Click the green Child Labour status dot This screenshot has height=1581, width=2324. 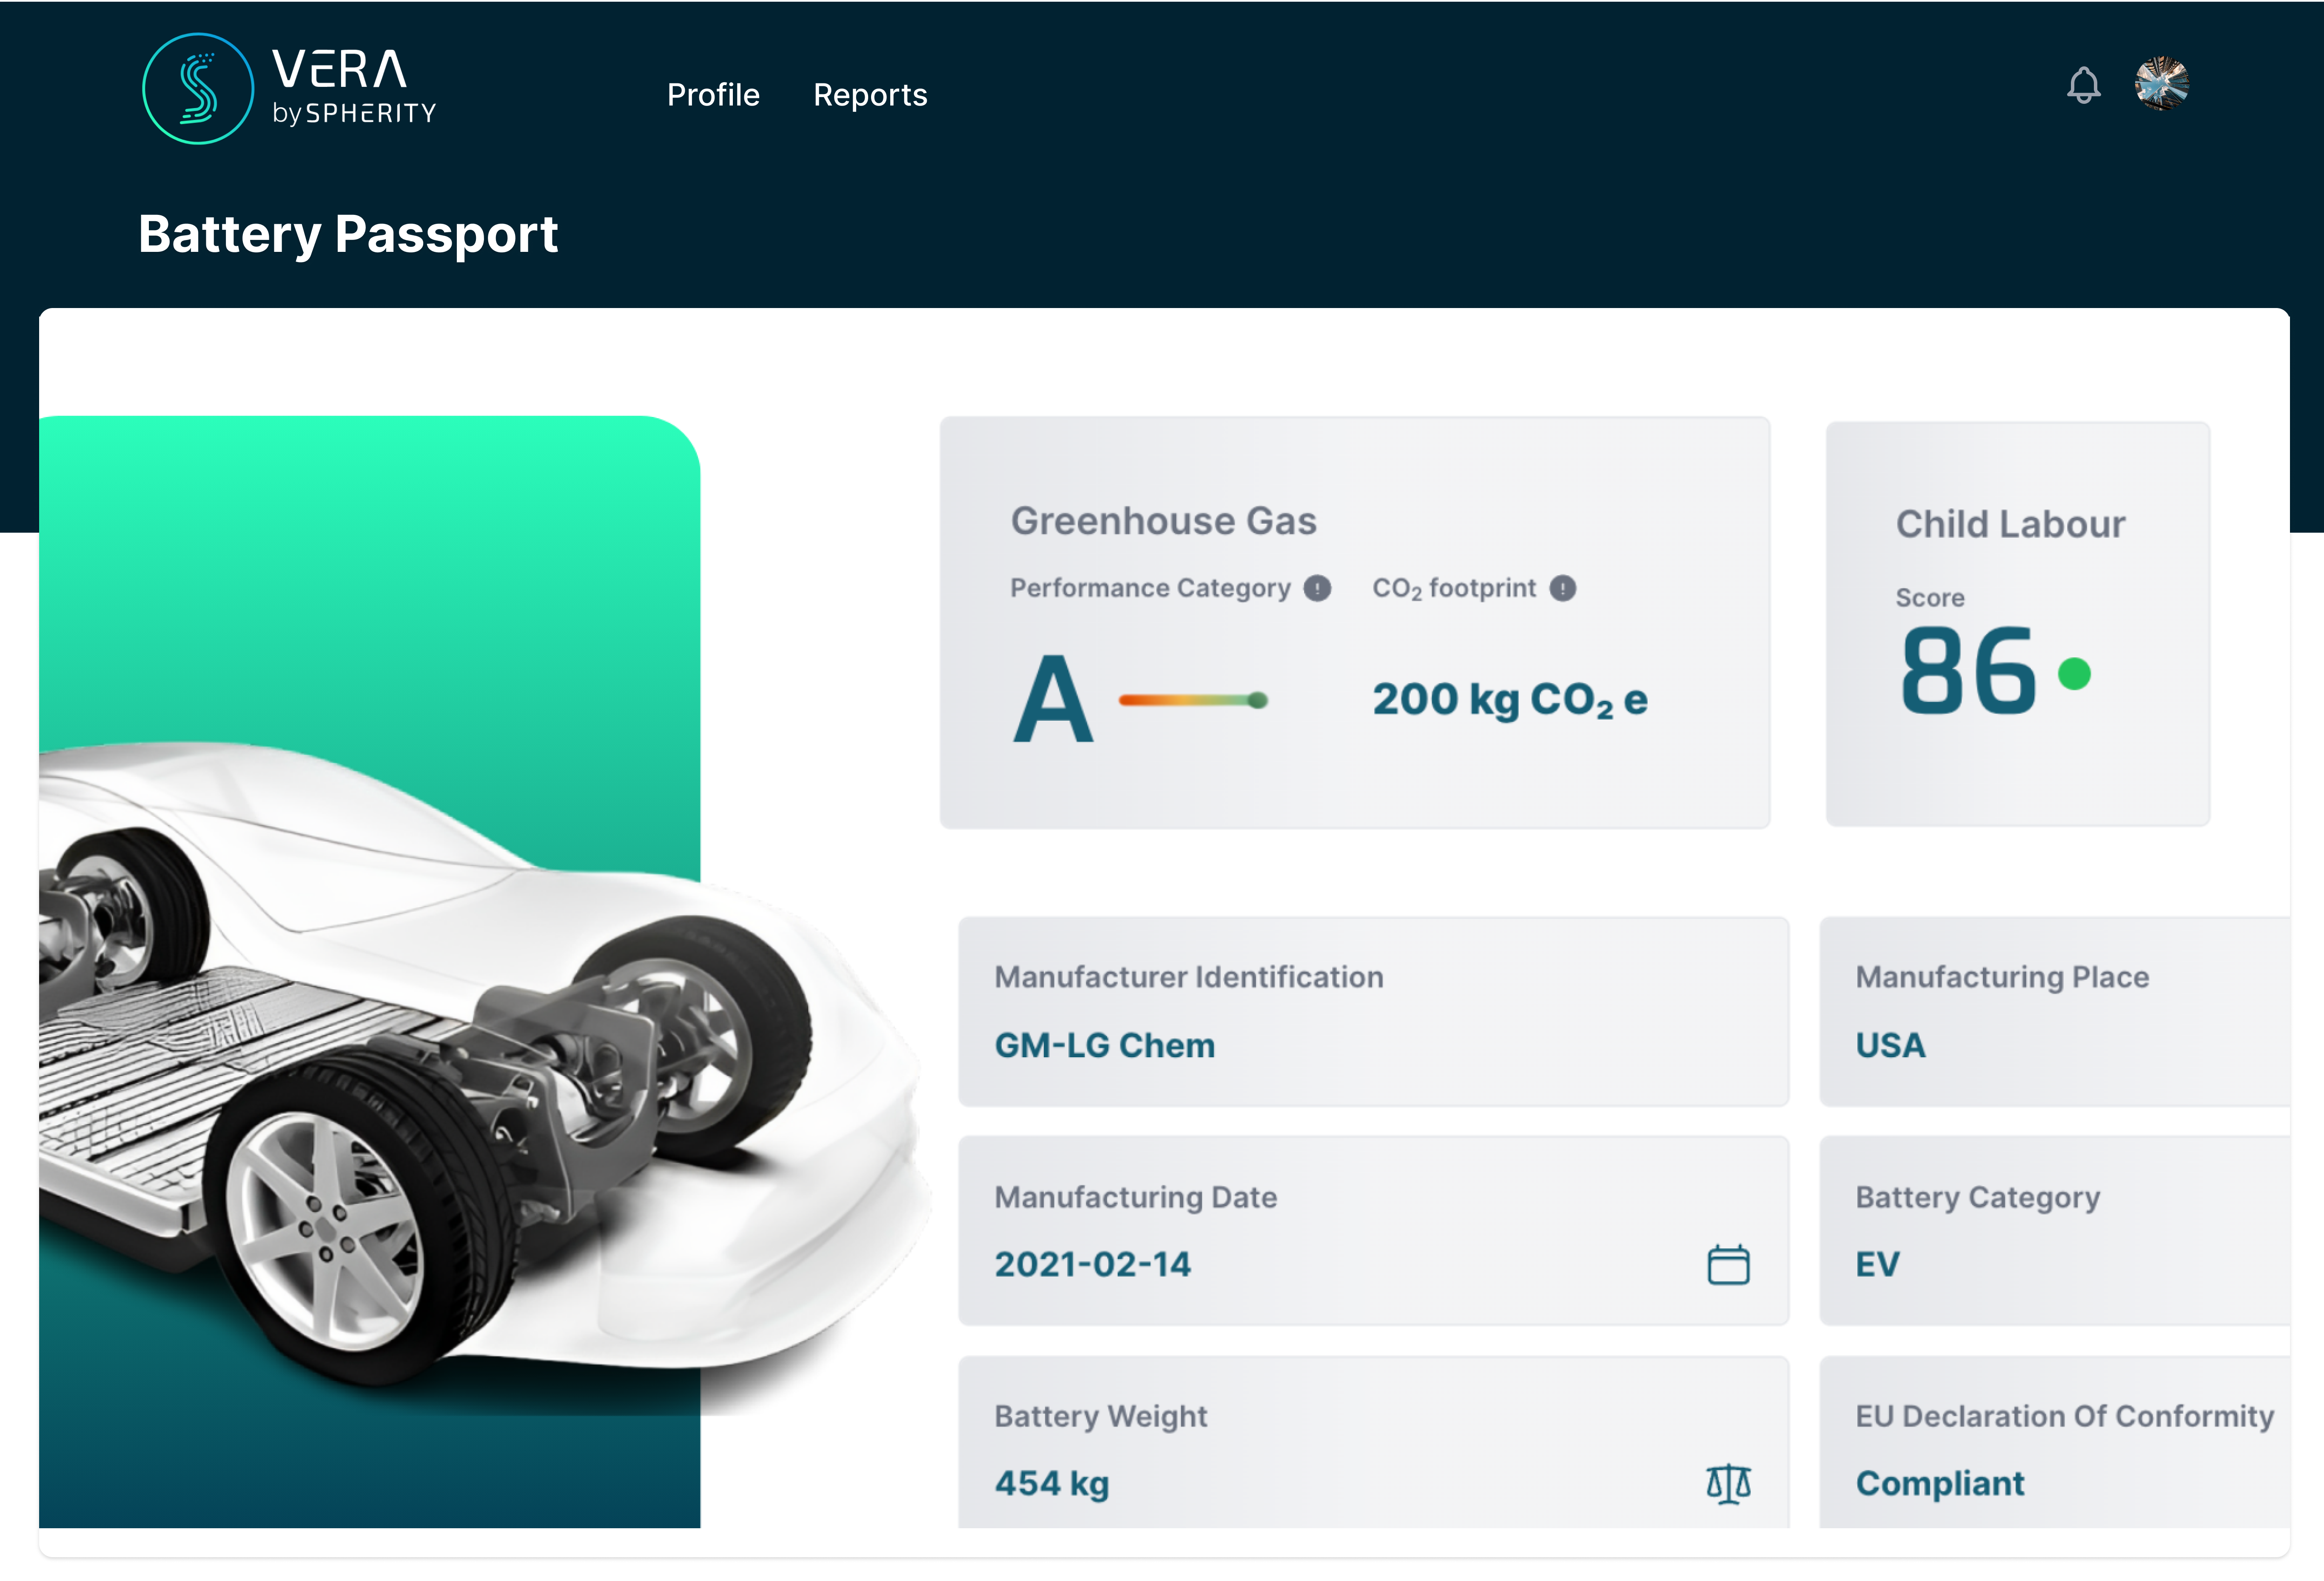pyautogui.click(x=2074, y=674)
